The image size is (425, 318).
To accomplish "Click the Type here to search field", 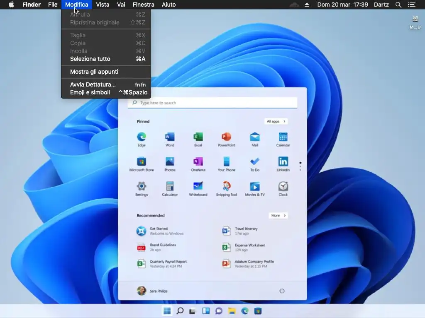I will point(212,103).
